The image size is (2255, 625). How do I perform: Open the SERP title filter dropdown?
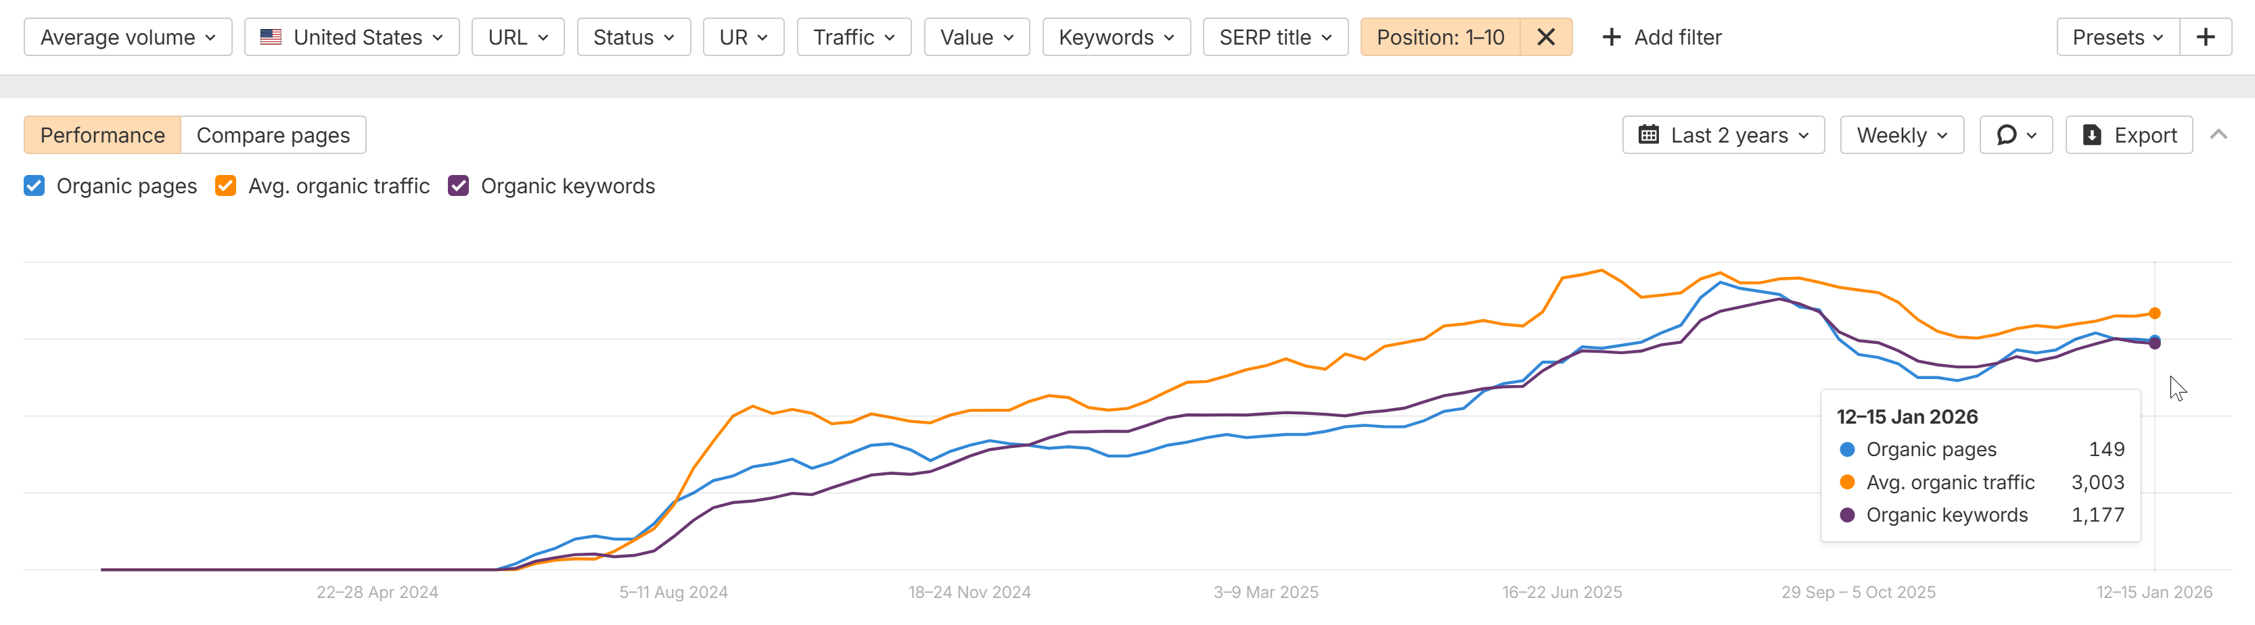[1275, 38]
